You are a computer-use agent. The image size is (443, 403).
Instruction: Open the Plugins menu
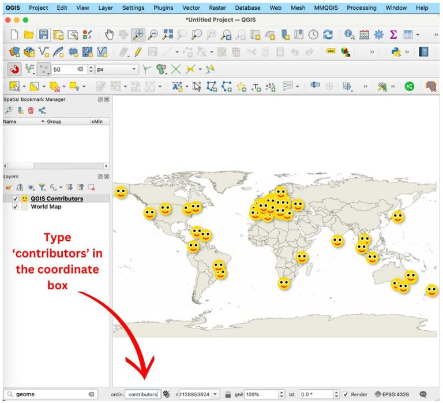(x=163, y=8)
